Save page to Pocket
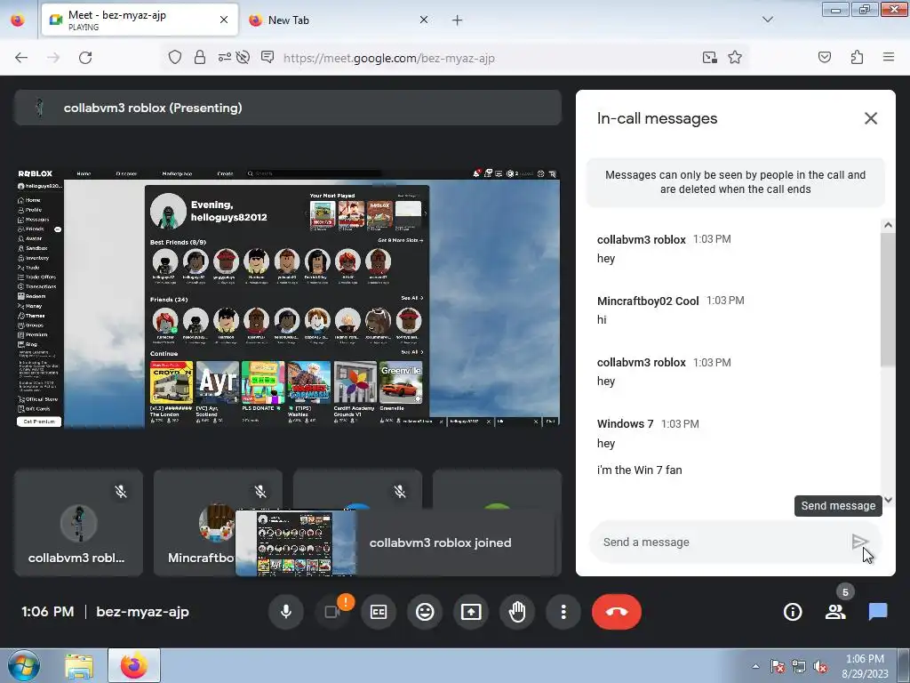Screen dimensions: 910x683 click(824, 57)
